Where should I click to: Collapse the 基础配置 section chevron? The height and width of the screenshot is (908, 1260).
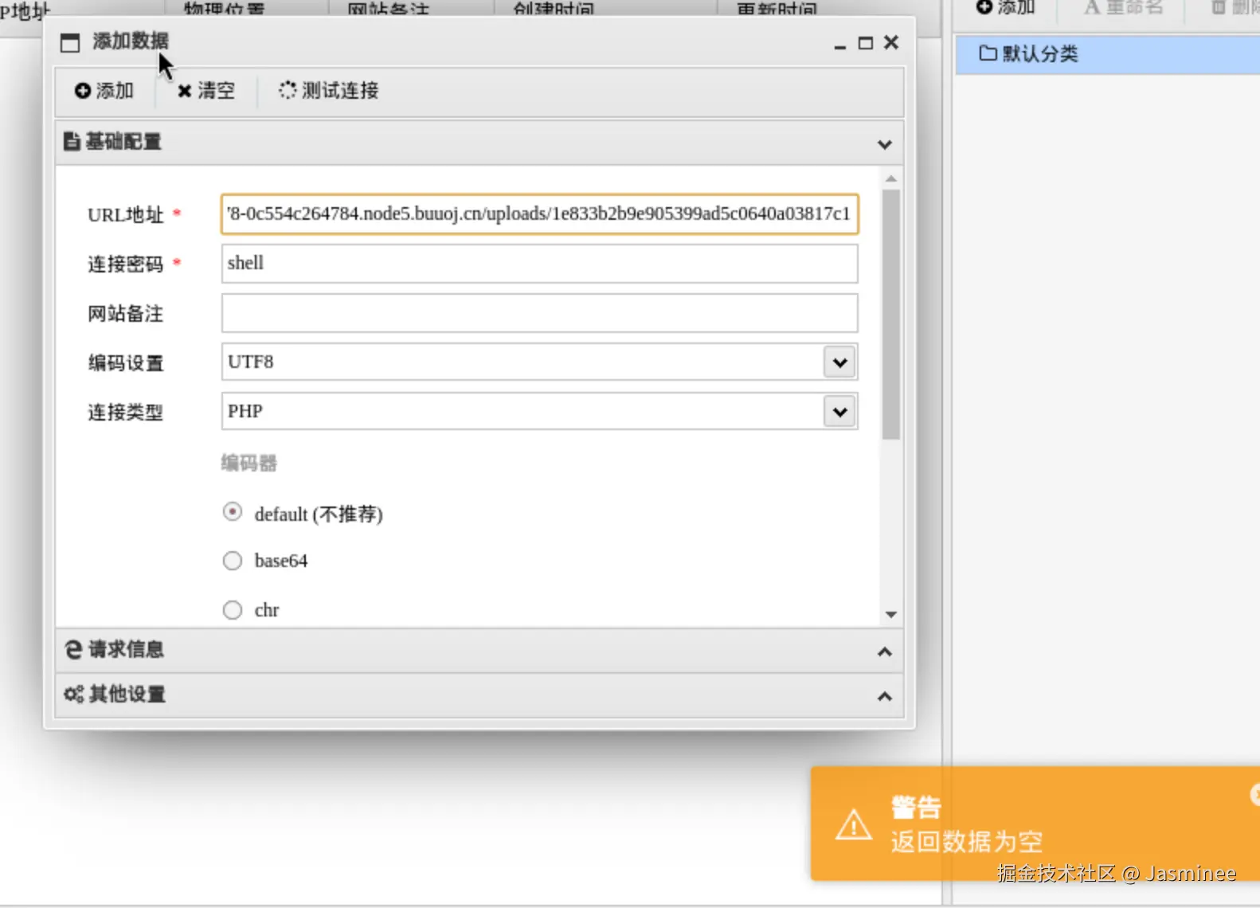pos(884,144)
